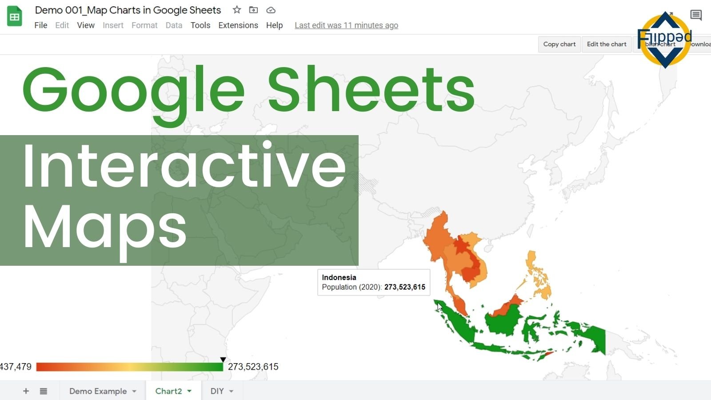Click the red-to-green population color scale bar

[129, 367]
